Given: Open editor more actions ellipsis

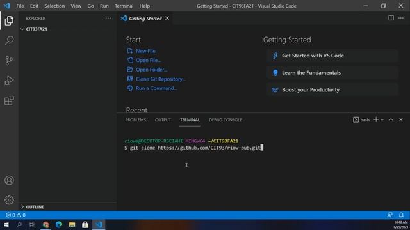Looking at the screenshot, I should pos(401,18).
